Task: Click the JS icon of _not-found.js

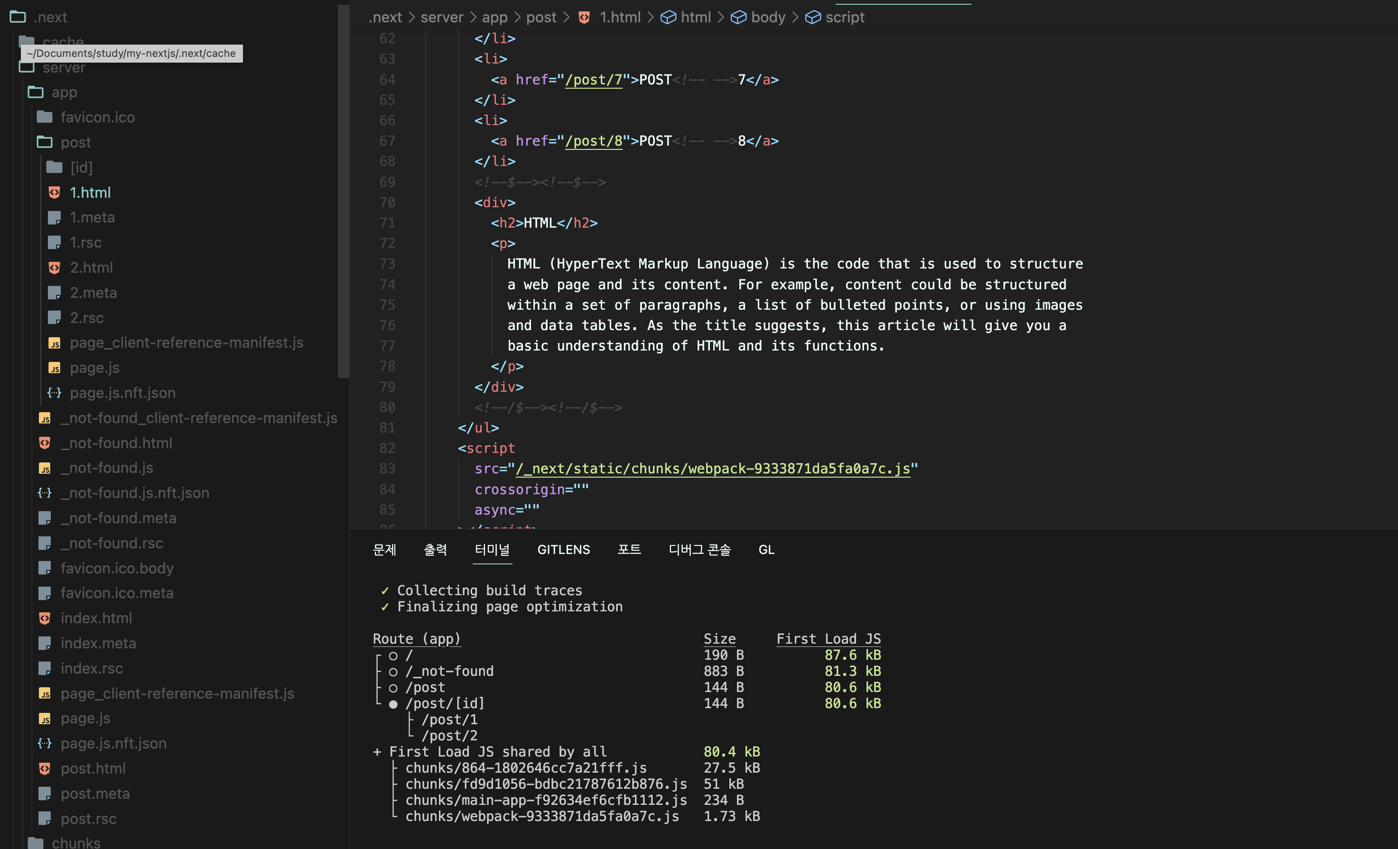Action: pyautogui.click(x=45, y=468)
